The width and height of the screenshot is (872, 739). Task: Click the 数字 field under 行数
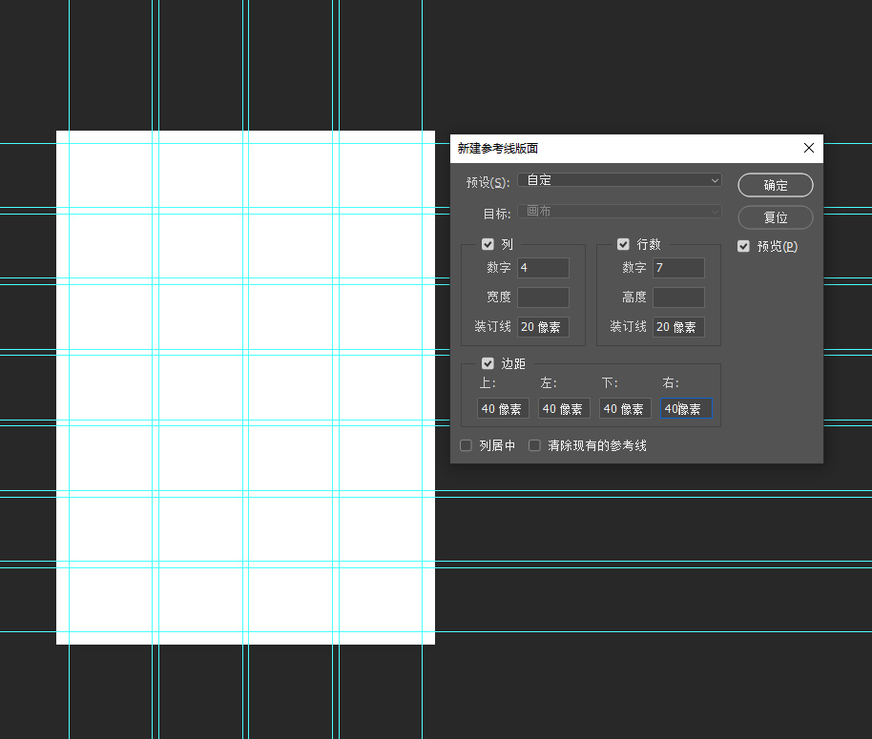[x=678, y=268]
